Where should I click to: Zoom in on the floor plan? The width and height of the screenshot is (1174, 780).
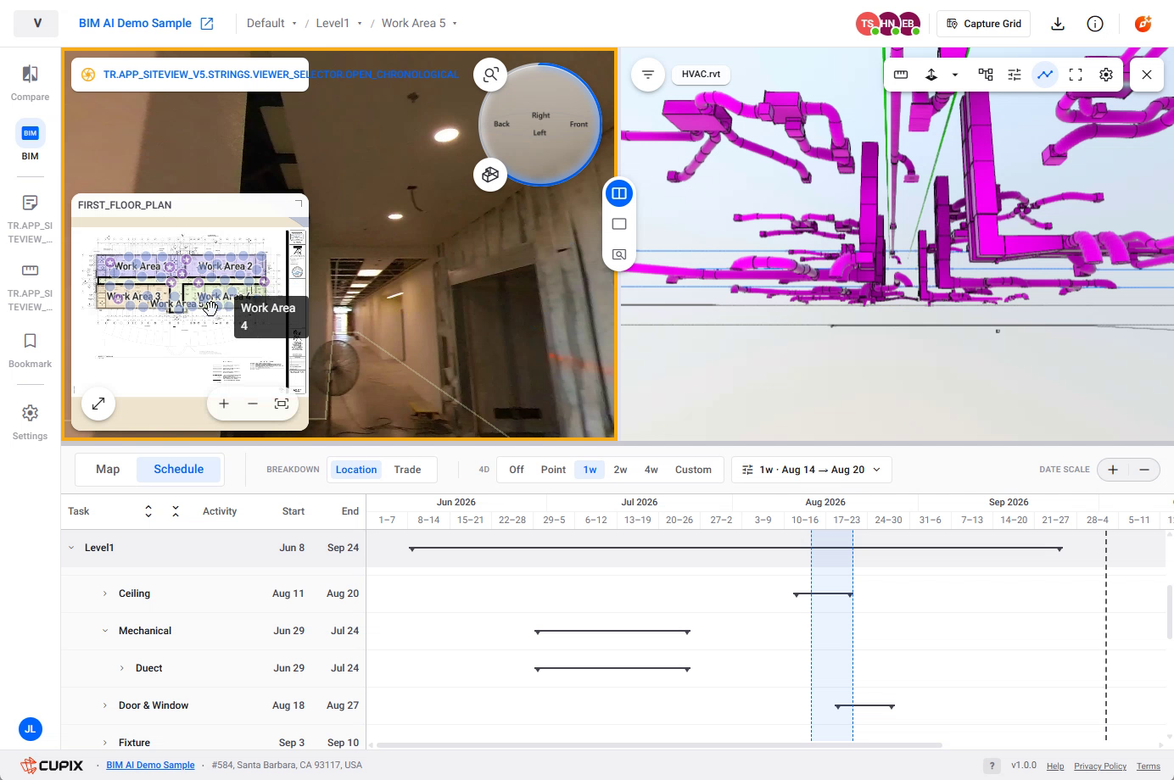224,404
